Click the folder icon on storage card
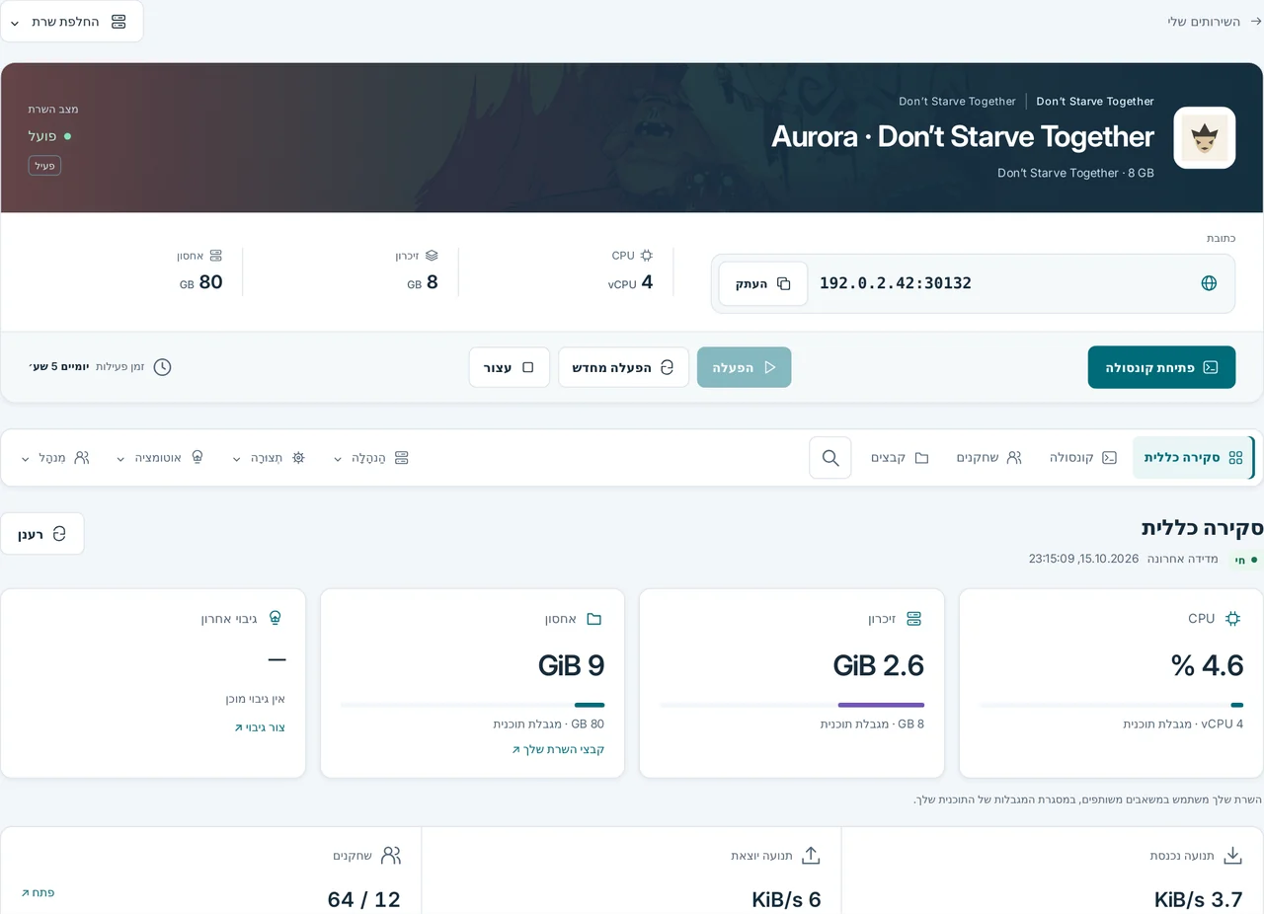 tap(594, 619)
